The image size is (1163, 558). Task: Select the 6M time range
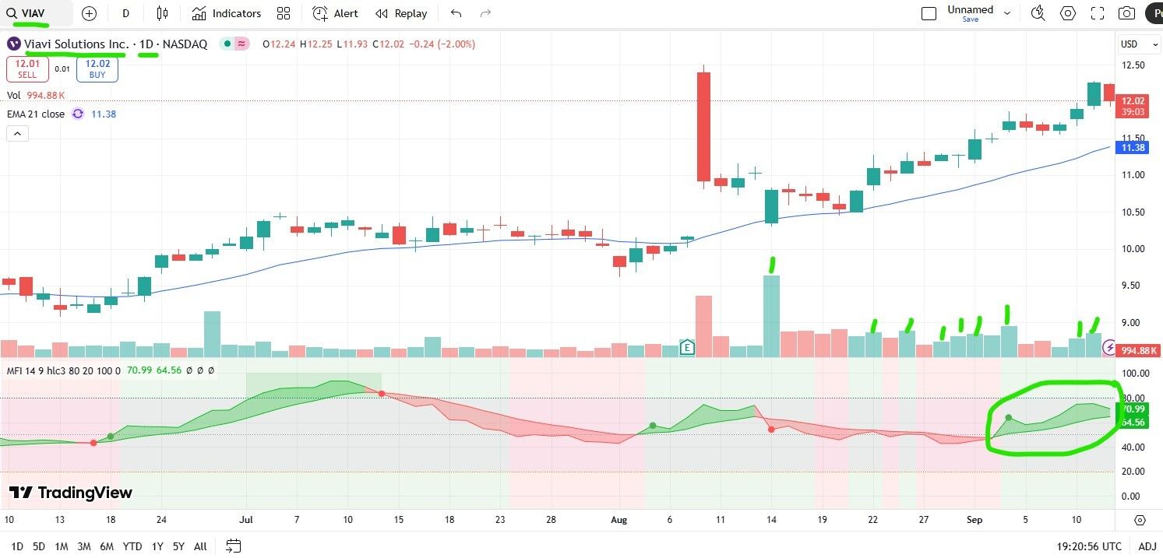[107, 546]
